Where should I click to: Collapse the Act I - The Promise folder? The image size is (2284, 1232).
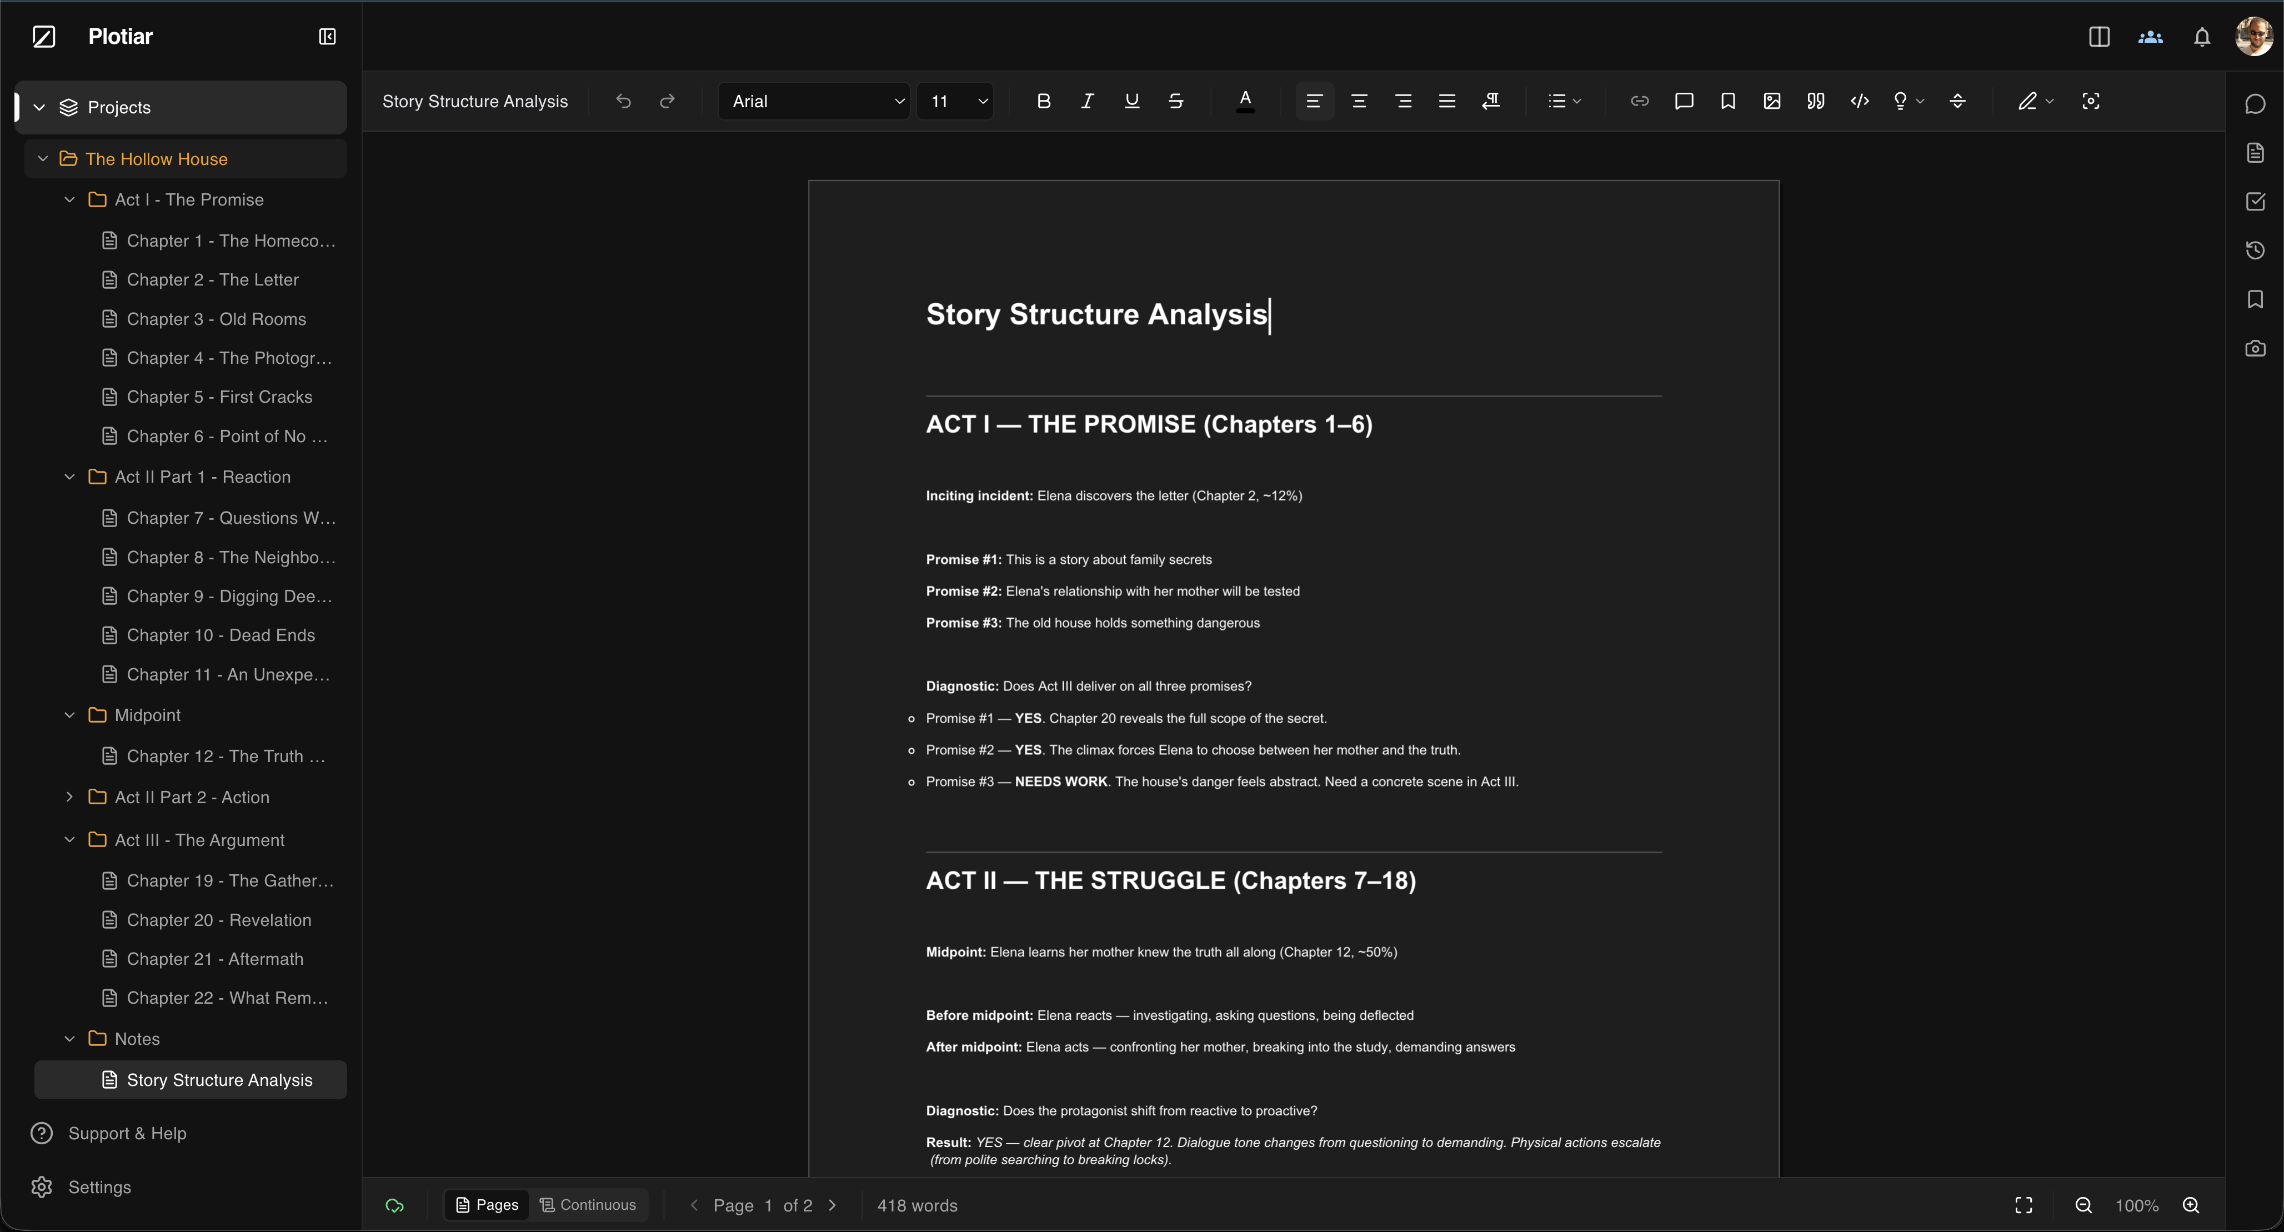[70, 199]
